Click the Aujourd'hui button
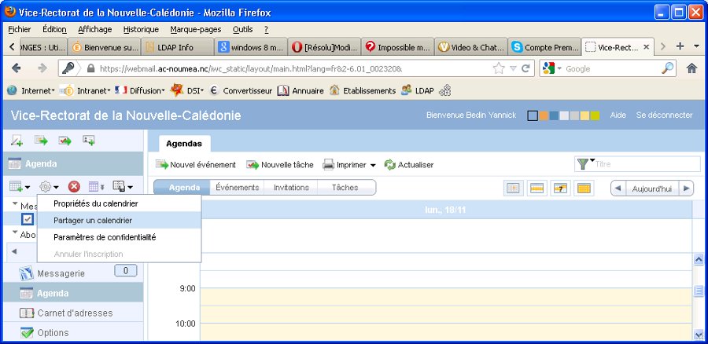 click(x=652, y=188)
